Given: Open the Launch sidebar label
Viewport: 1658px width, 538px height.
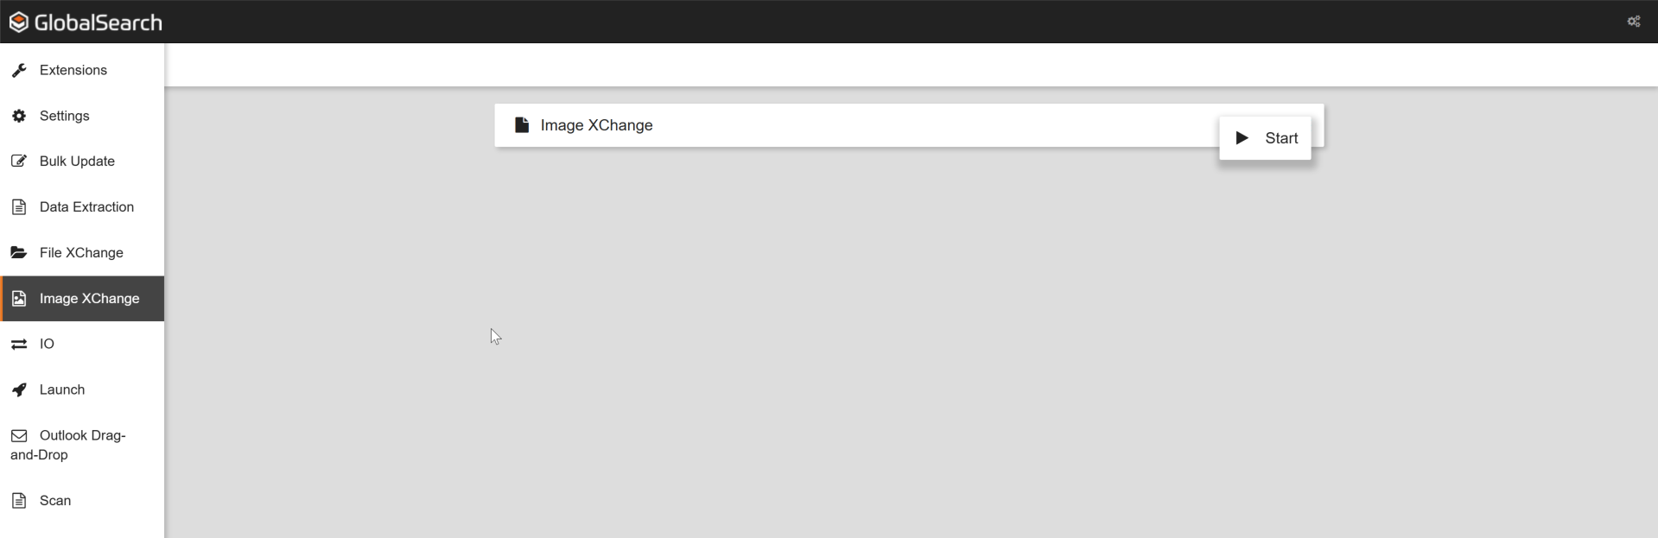Looking at the screenshot, I should (62, 390).
